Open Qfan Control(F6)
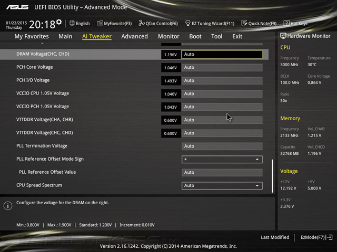Screen dimensions: 337x252 pos(158,23)
